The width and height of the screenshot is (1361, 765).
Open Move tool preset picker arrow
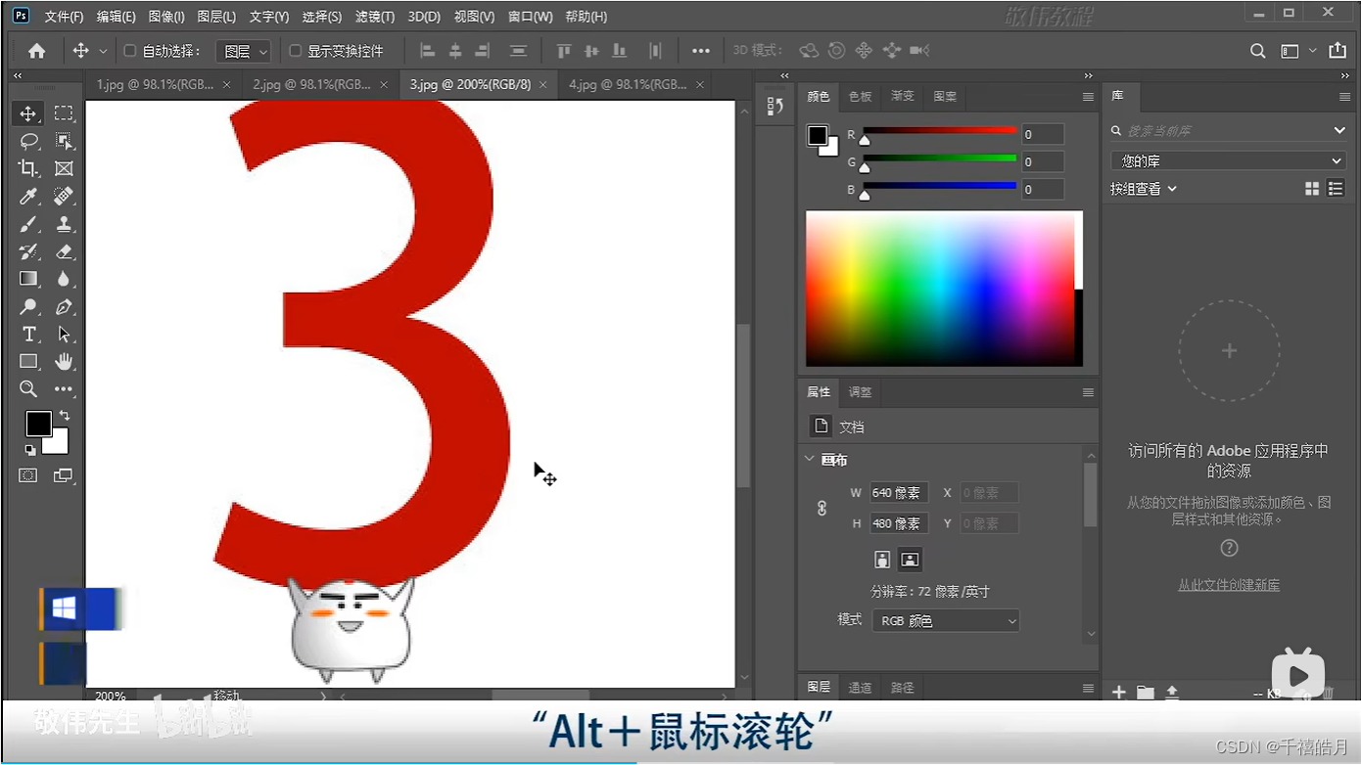point(103,51)
